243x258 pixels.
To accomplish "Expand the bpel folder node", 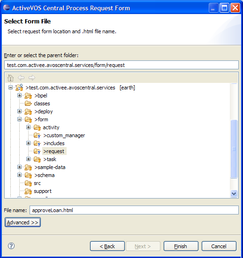I will 19,95.
